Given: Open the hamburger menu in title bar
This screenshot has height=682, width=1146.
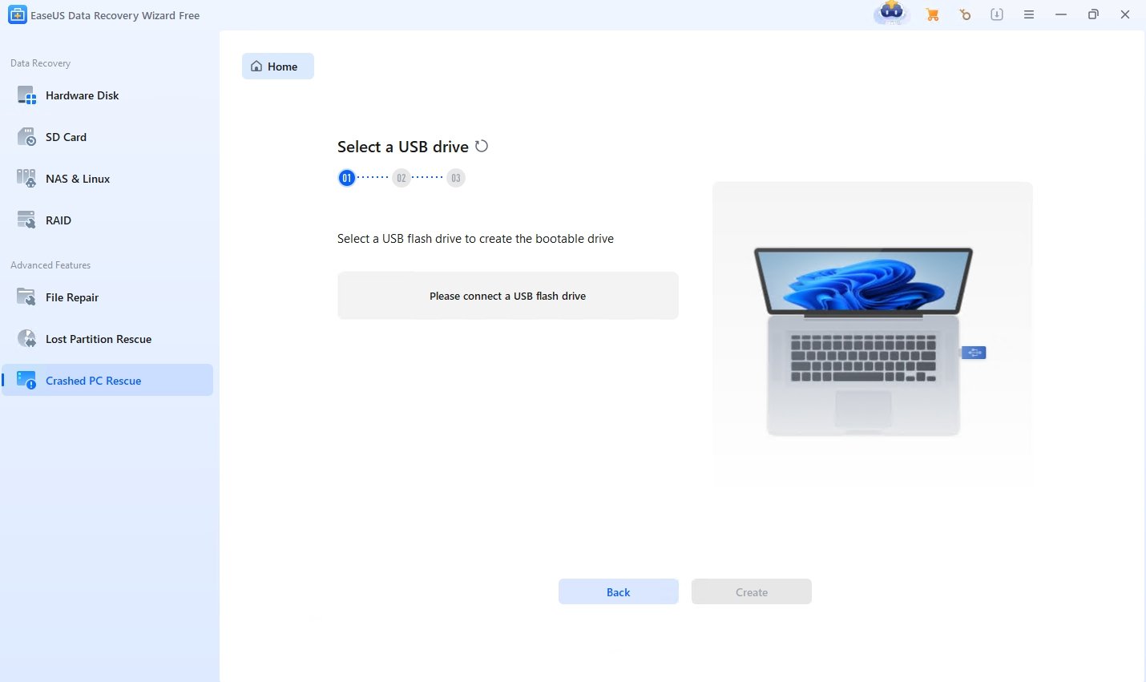Looking at the screenshot, I should click(1029, 14).
